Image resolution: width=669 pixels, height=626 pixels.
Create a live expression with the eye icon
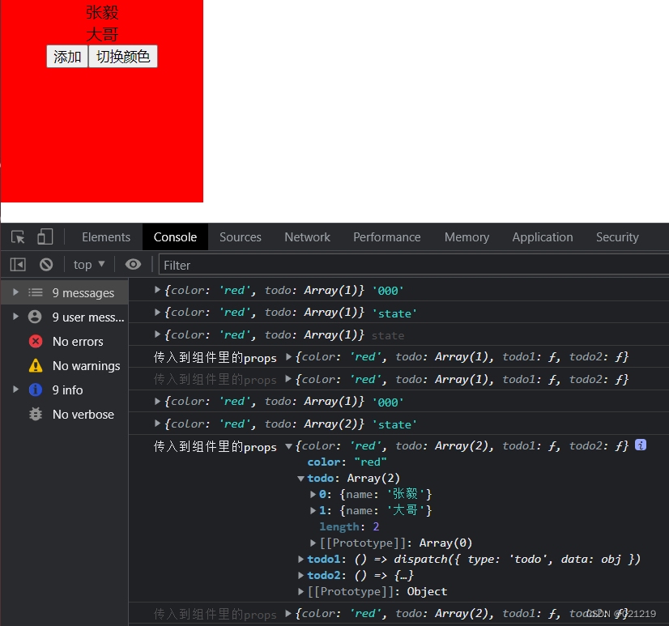(x=133, y=264)
